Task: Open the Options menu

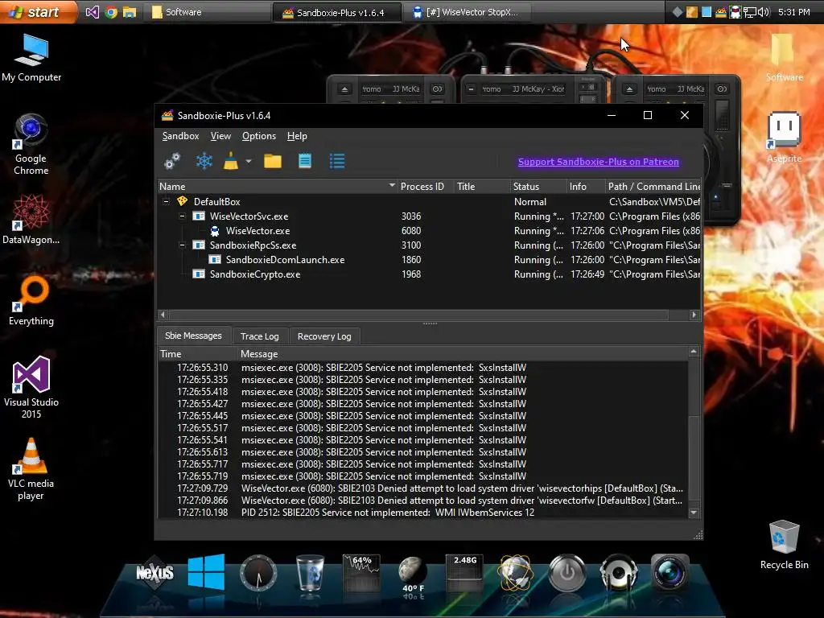Action: 258,136
